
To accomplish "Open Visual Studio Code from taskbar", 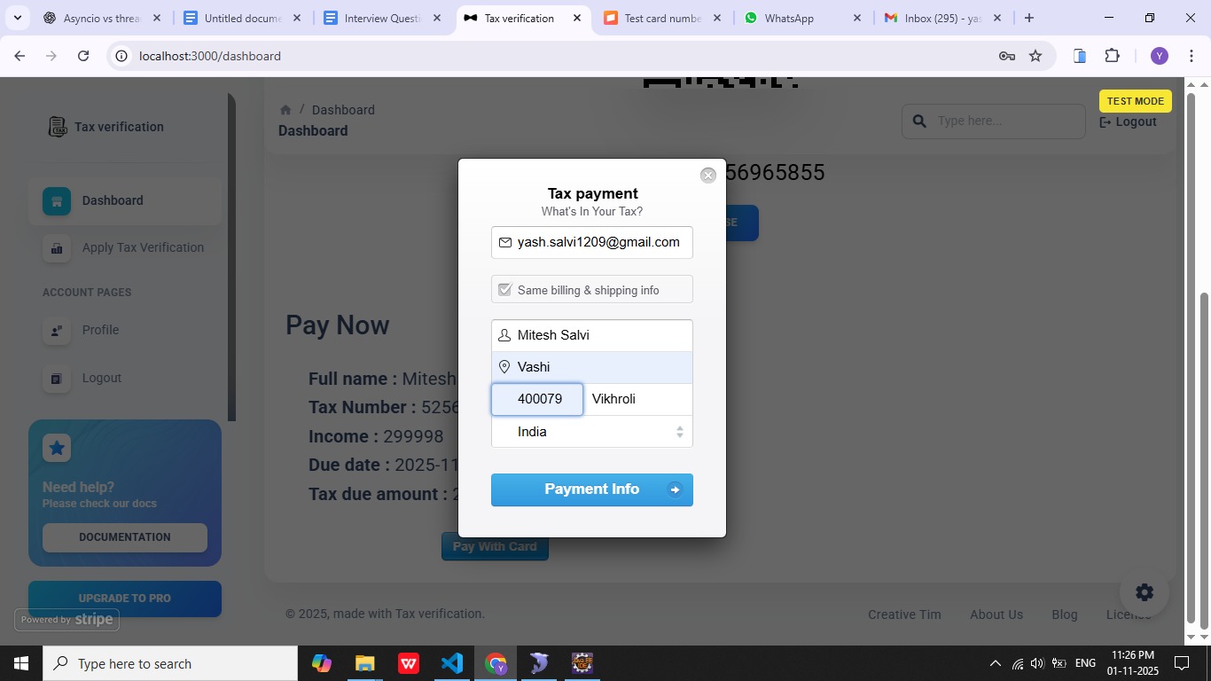I will [452, 663].
